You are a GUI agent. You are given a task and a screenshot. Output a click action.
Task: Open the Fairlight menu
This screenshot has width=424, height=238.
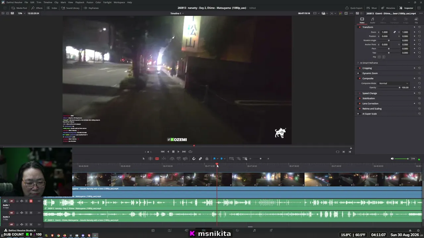(107, 2)
